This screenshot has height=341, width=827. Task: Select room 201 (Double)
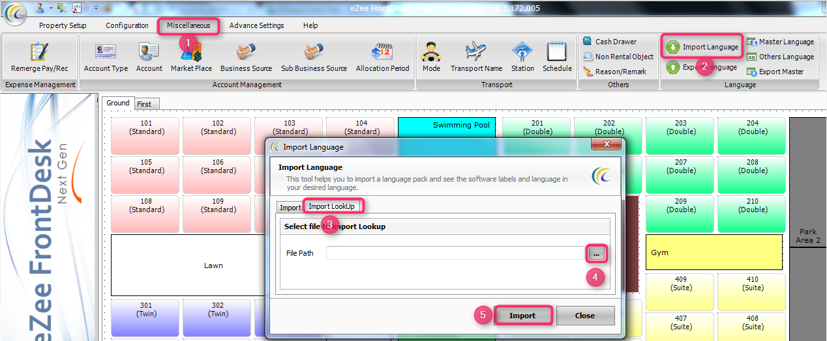tap(537, 127)
